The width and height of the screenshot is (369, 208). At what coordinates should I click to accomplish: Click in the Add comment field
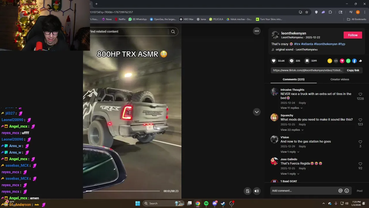click(x=304, y=191)
